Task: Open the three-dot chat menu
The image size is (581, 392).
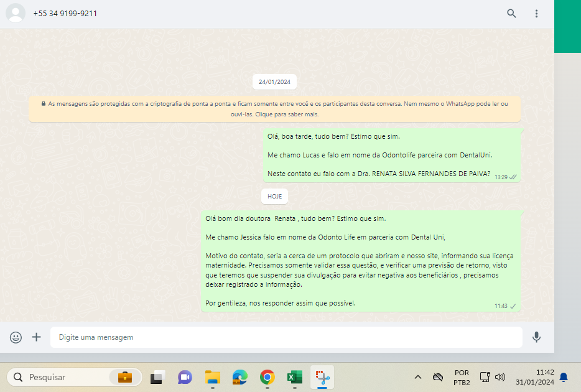Action: 536,13
